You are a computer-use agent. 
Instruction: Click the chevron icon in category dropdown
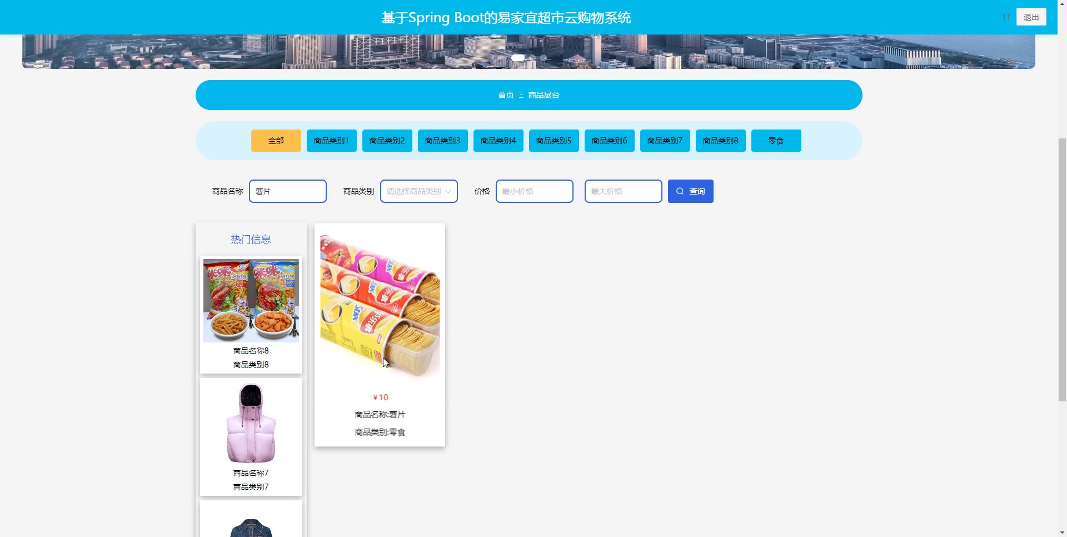[448, 191]
